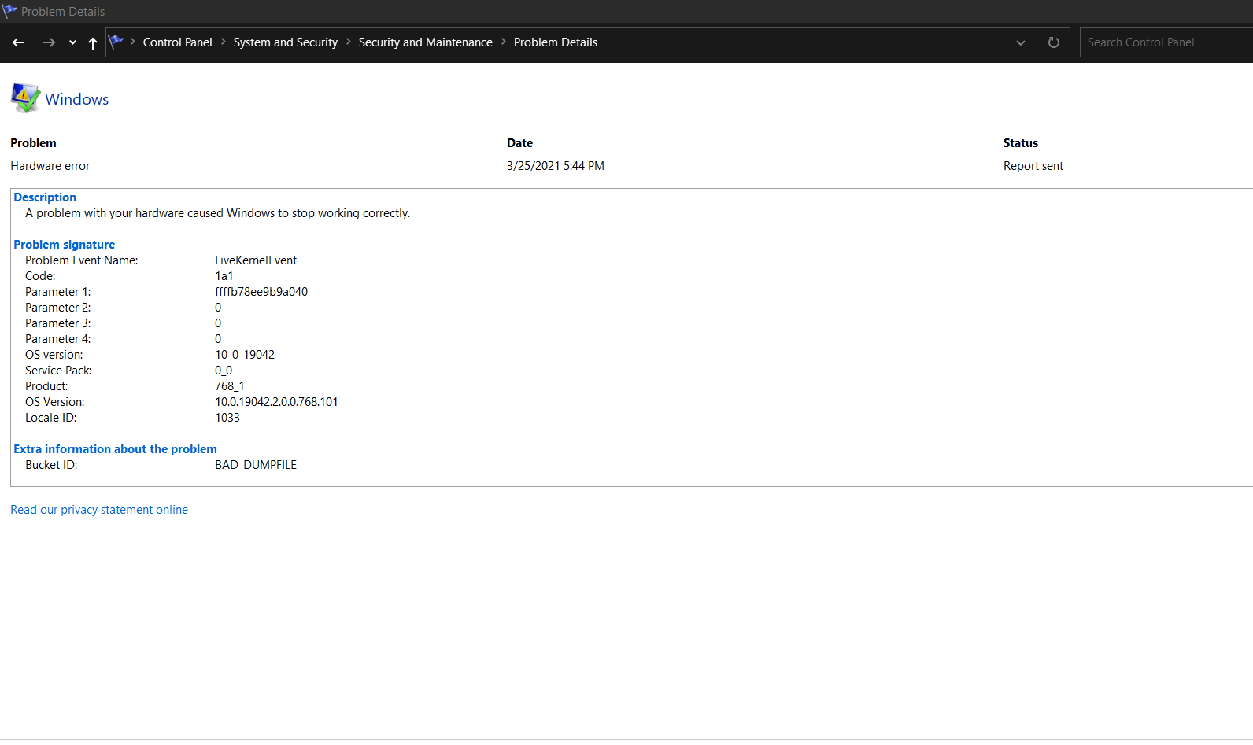Refresh the Problem Details page
1253x745 pixels.
tap(1054, 42)
